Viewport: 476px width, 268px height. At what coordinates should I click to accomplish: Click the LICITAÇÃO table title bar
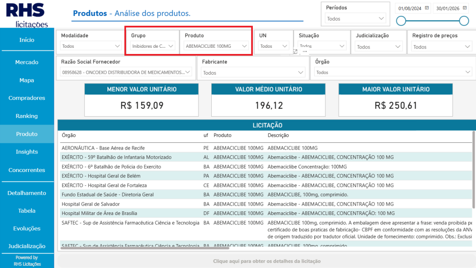click(x=267, y=125)
